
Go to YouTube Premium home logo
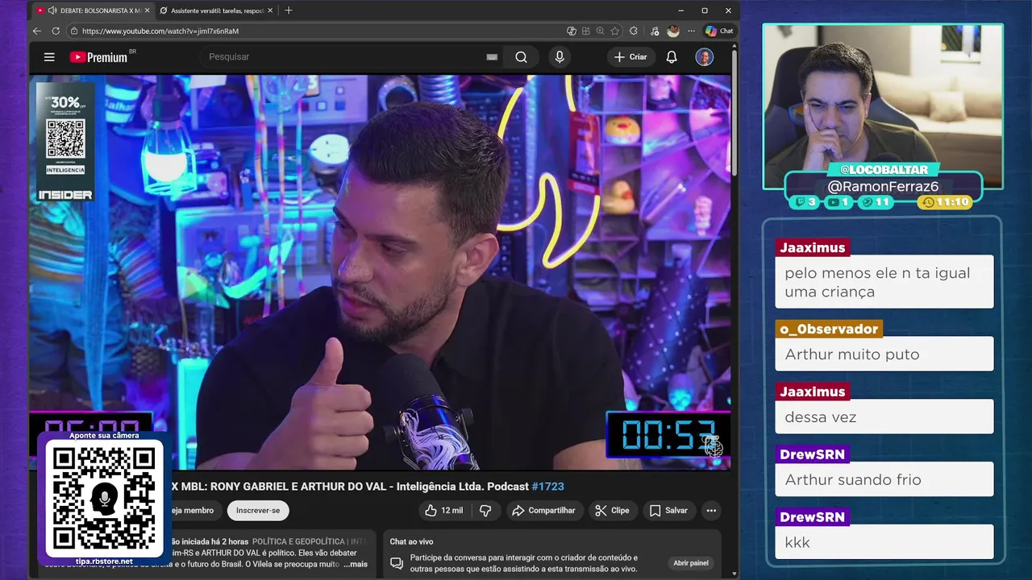pyautogui.click(x=99, y=57)
